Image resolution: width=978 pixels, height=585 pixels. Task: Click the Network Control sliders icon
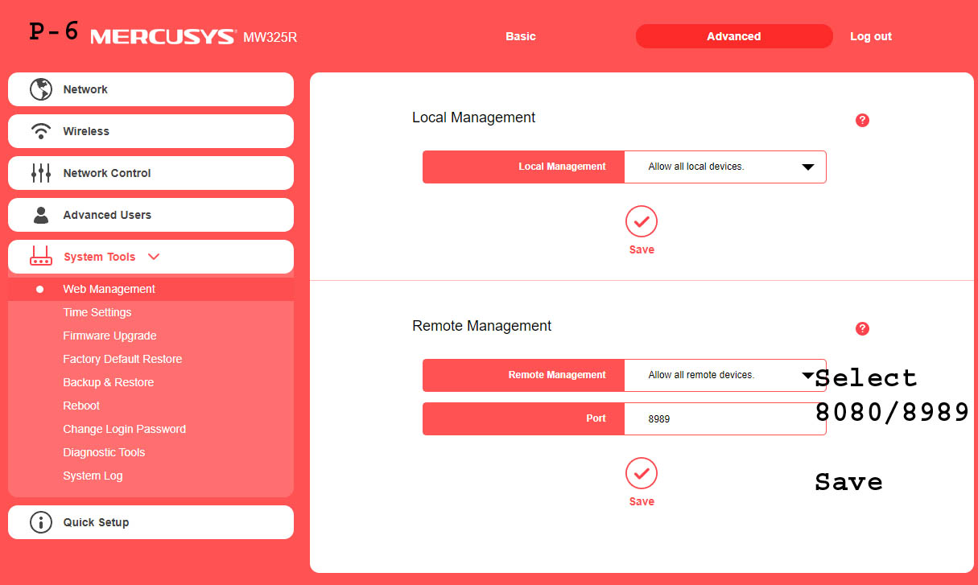coord(40,173)
